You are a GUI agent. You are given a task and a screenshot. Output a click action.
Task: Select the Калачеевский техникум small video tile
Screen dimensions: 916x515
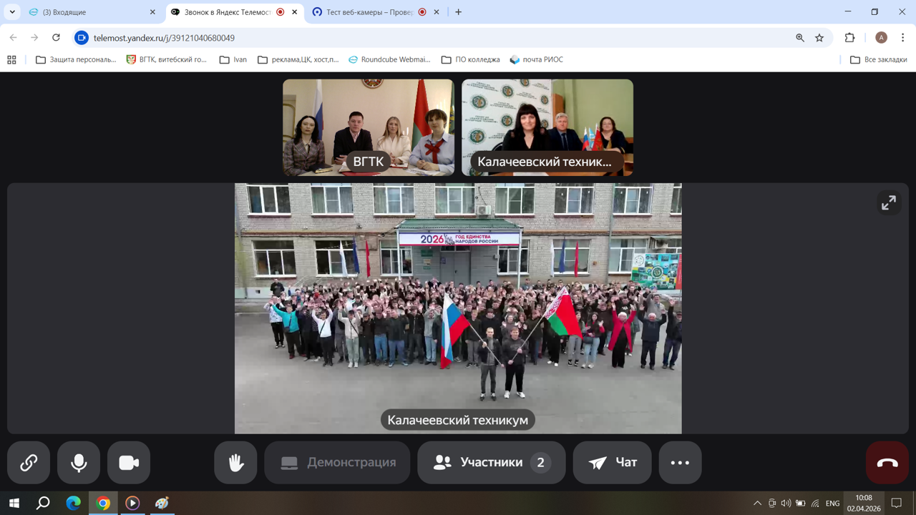547,127
